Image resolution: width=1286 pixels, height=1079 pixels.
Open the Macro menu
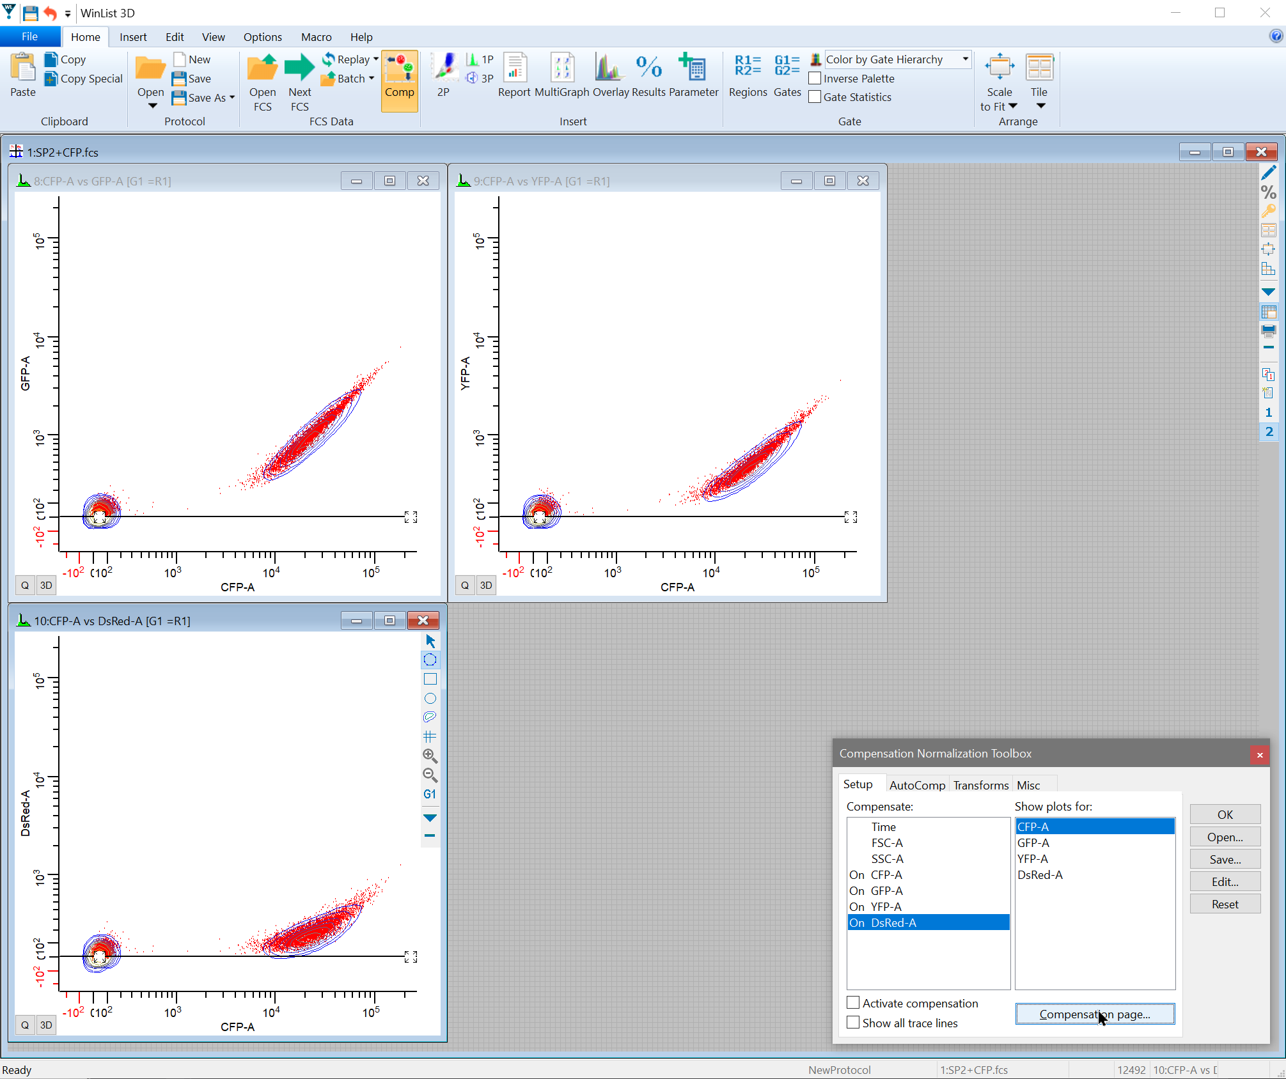pyautogui.click(x=316, y=37)
